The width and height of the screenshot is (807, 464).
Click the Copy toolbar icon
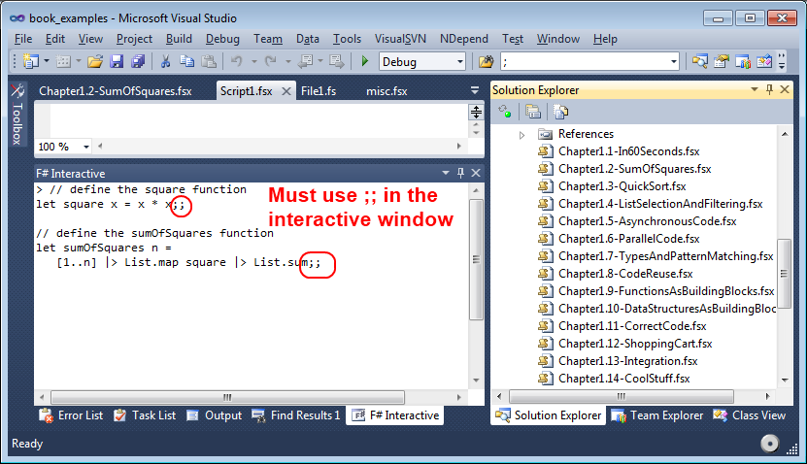click(x=186, y=62)
